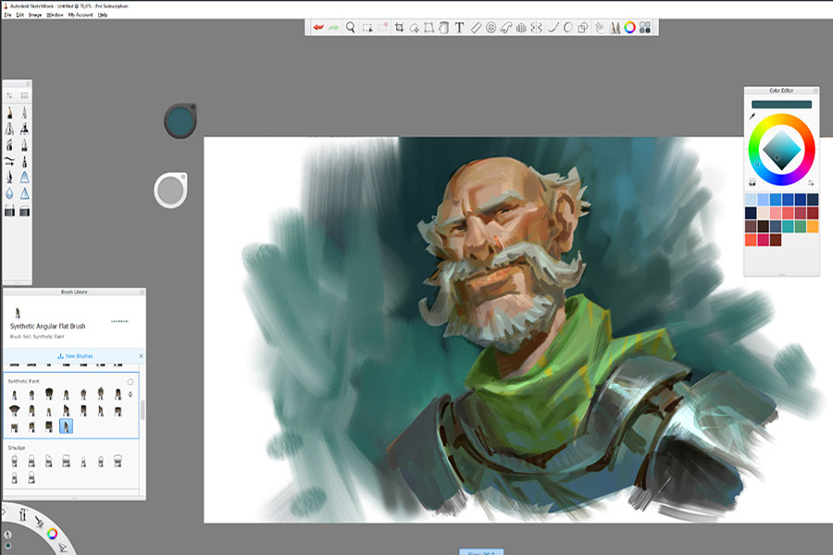Image resolution: width=833 pixels, height=555 pixels.
Task: Open Synthetic Paint brush set settings gear
Action: [131, 381]
